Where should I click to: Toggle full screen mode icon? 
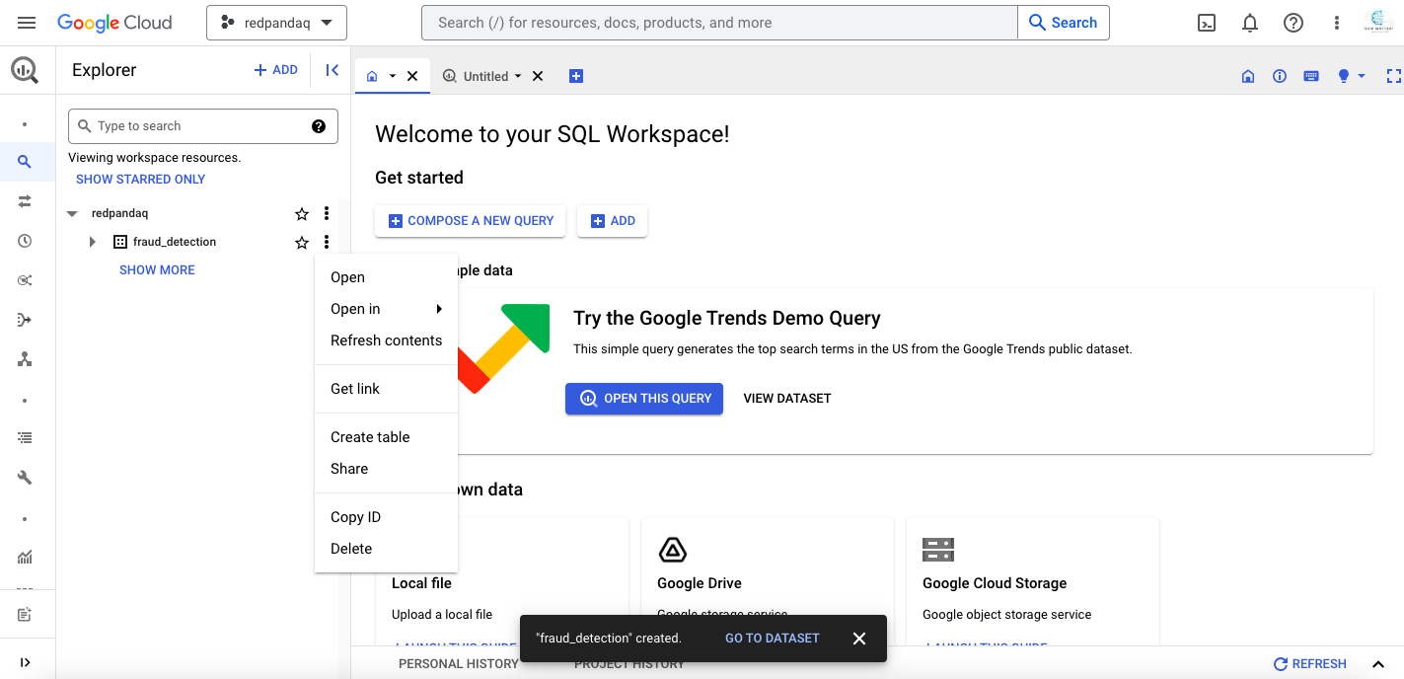pyautogui.click(x=1393, y=76)
